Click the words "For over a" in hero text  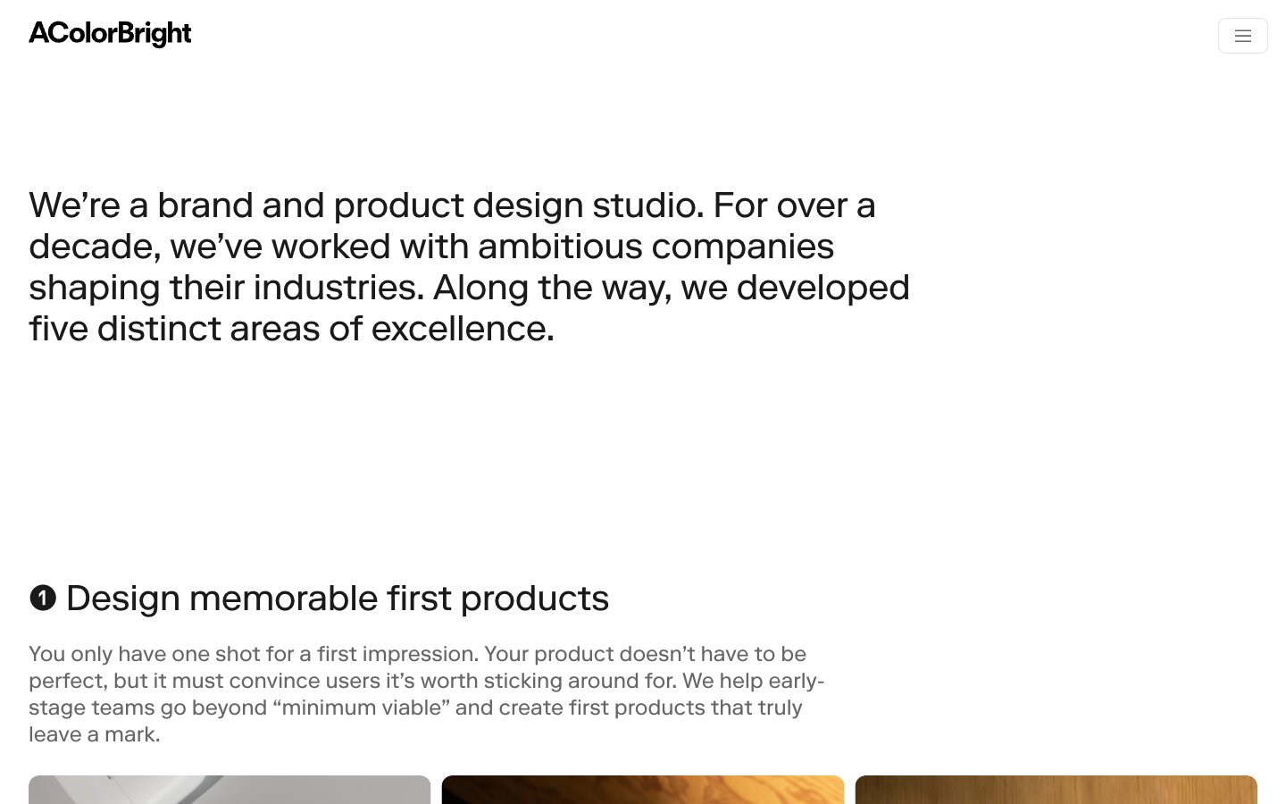[794, 205]
